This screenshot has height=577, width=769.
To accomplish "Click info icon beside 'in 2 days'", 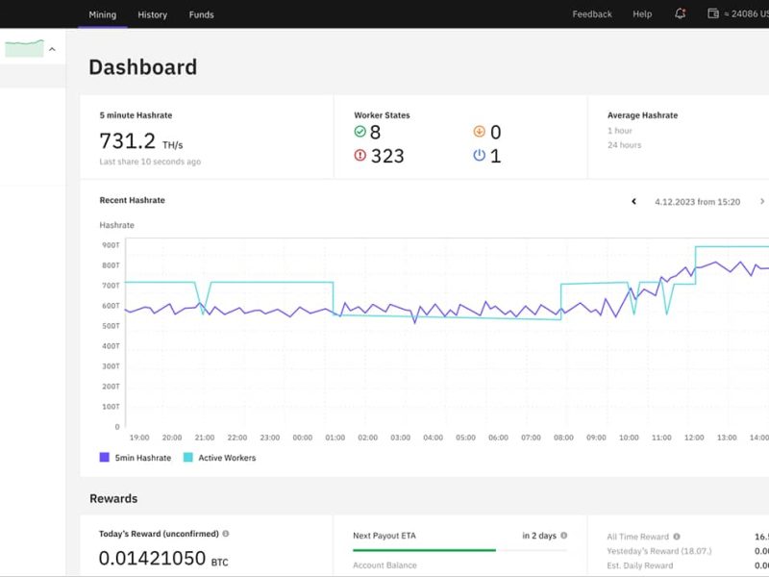I will click(564, 536).
